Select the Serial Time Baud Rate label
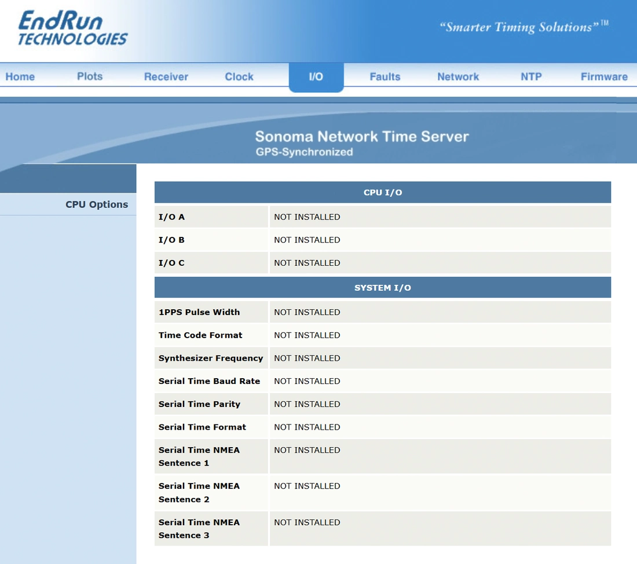Viewport: 637px width, 564px height. [209, 381]
